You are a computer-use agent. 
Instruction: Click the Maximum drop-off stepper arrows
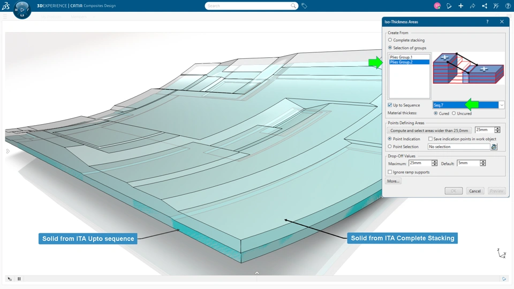(x=434, y=163)
